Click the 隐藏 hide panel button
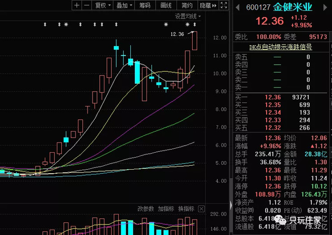The width and height of the screenshot is (332, 235). point(208,6)
